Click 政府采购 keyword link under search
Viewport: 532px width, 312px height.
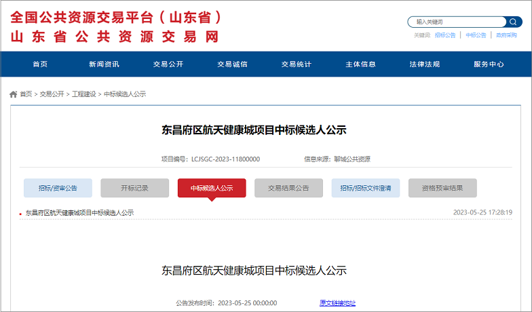[506, 35]
